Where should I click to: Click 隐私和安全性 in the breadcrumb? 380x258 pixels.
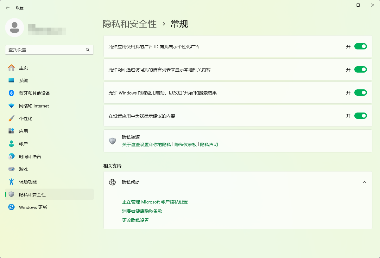click(x=130, y=24)
